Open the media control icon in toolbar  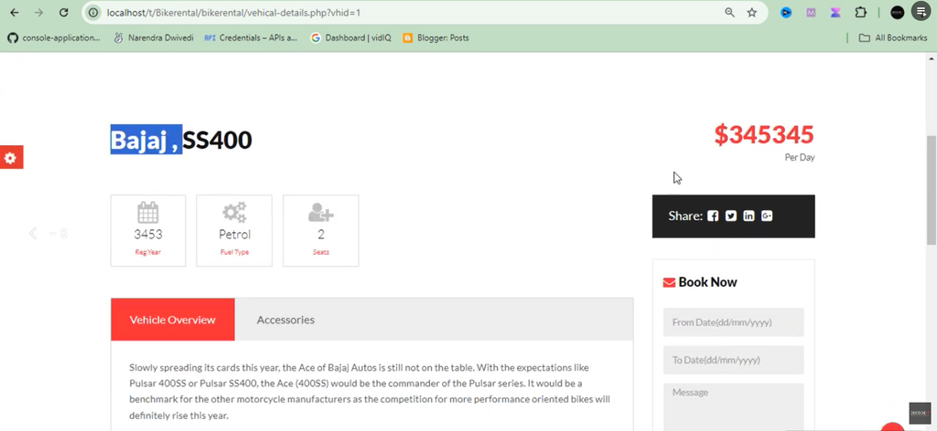point(921,13)
